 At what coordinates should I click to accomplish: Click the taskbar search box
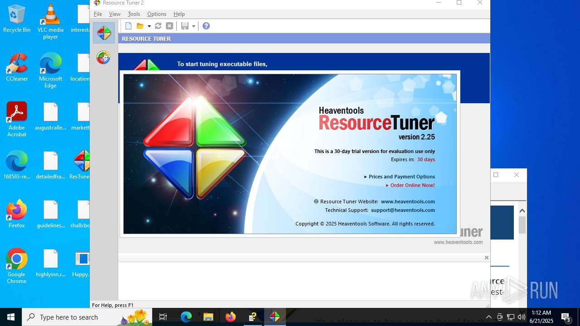(87, 317)
